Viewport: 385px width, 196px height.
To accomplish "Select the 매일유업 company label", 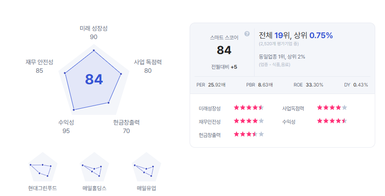I will click(x=146, y=188).
